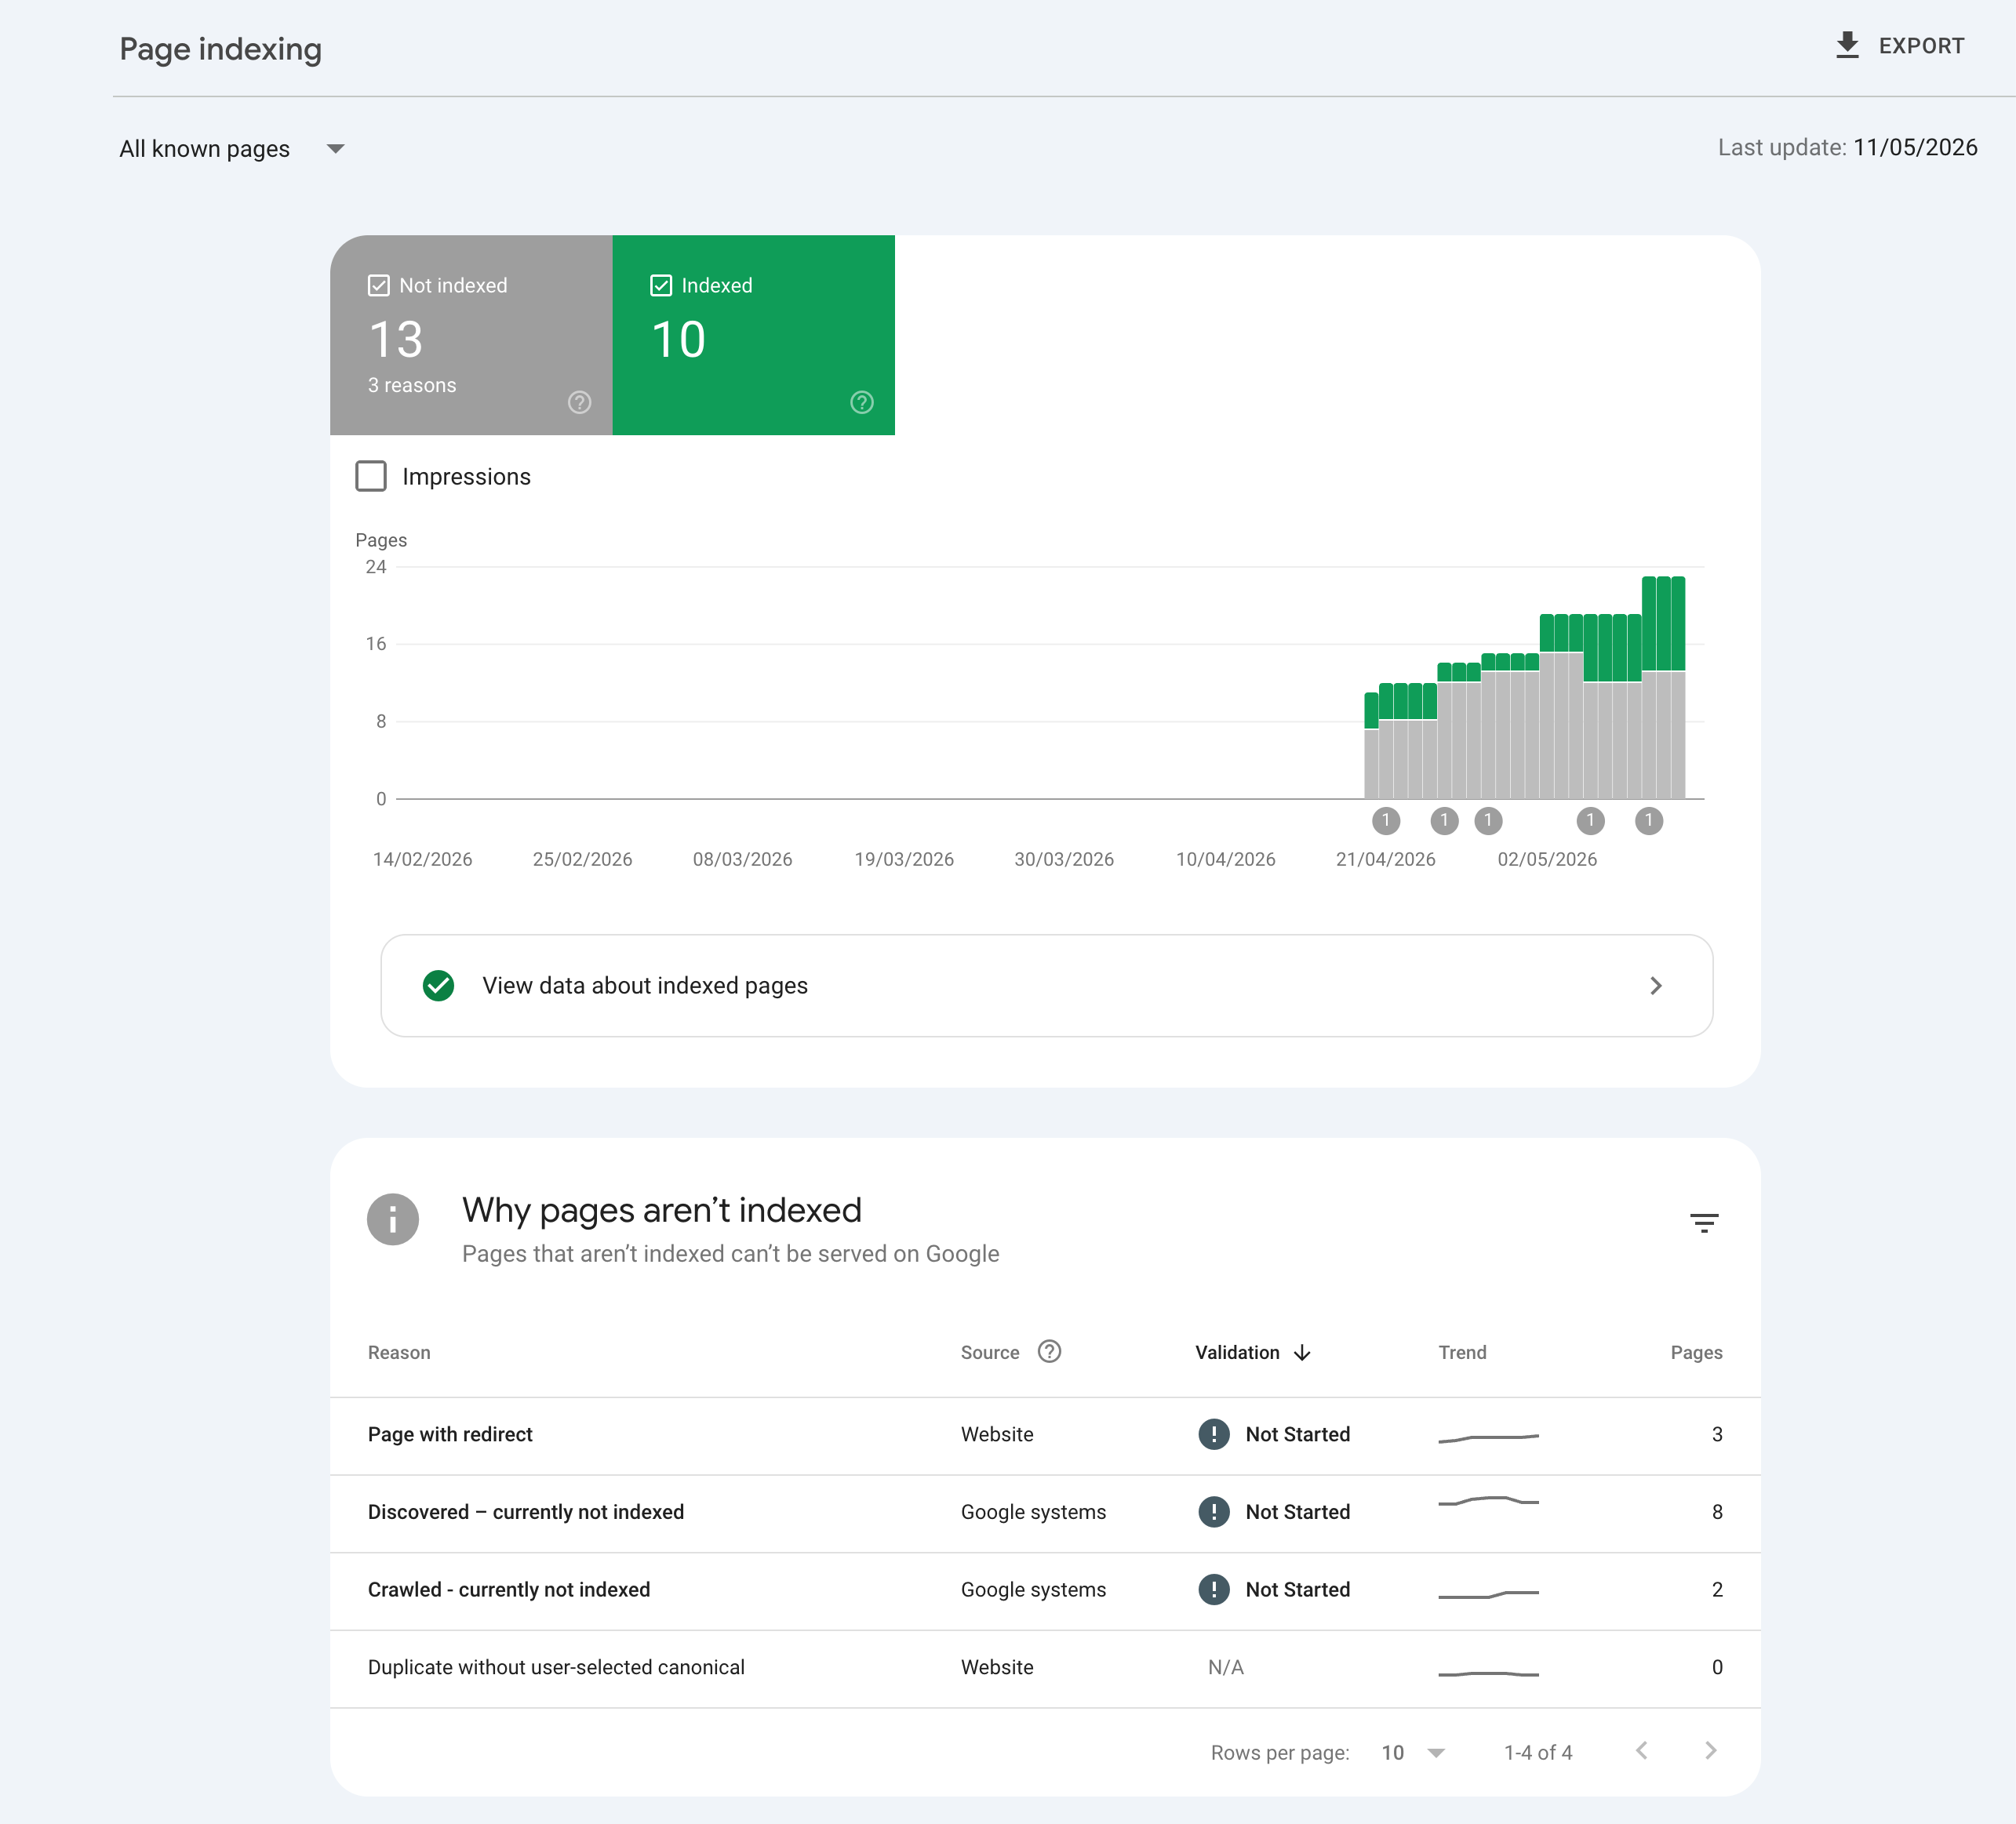Open the filter icon in Why pages aren't indexed
Viewport: 2016px width, 1824px height.
pyautogui.click(x=1704, y=1223)
